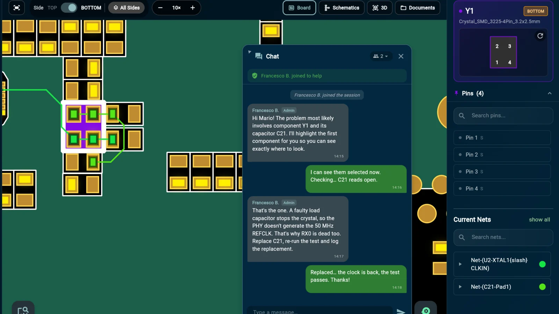This screenshot has height=314, width=559.
Task: Click the rotate icon in Y1 footprint preview
Action: click(540, 36)
